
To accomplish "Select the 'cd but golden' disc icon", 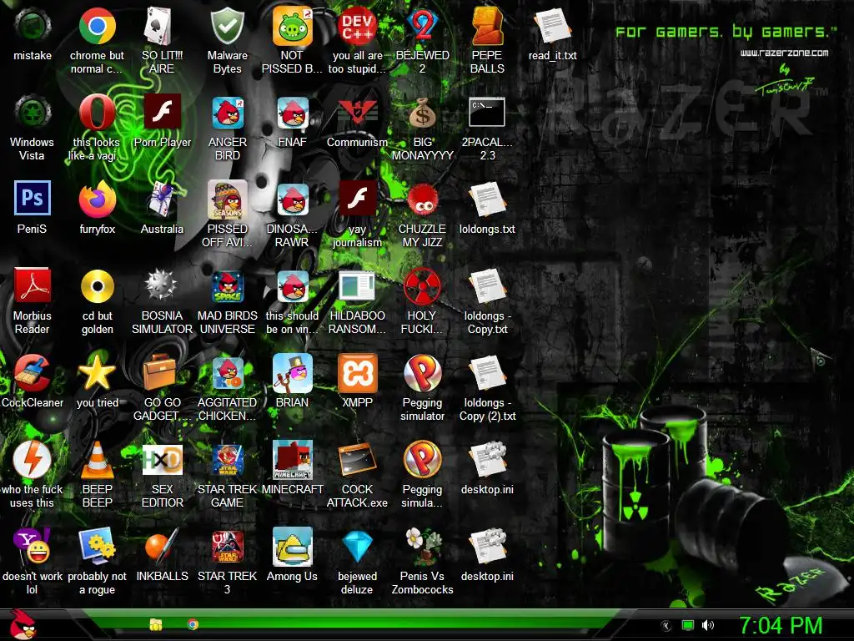I will 97,285.
